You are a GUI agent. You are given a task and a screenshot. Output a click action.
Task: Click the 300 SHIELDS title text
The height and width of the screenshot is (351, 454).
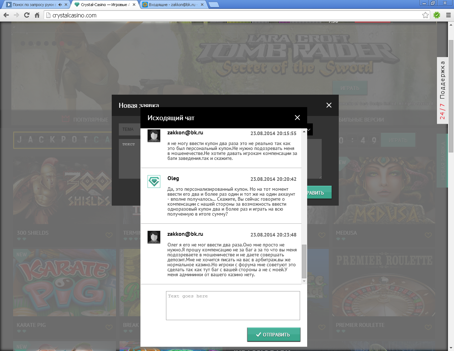33,233
